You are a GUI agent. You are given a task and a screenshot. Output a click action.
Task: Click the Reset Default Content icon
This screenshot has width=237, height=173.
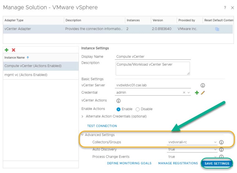217,29
